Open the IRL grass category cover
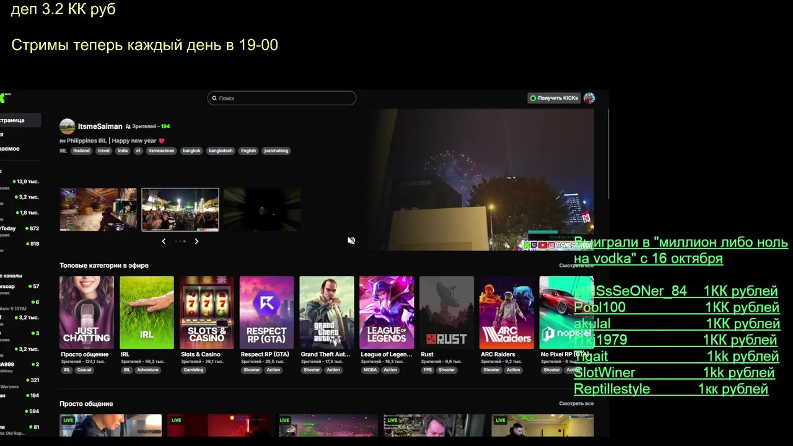Screen dimensions: 793x446 147,312
